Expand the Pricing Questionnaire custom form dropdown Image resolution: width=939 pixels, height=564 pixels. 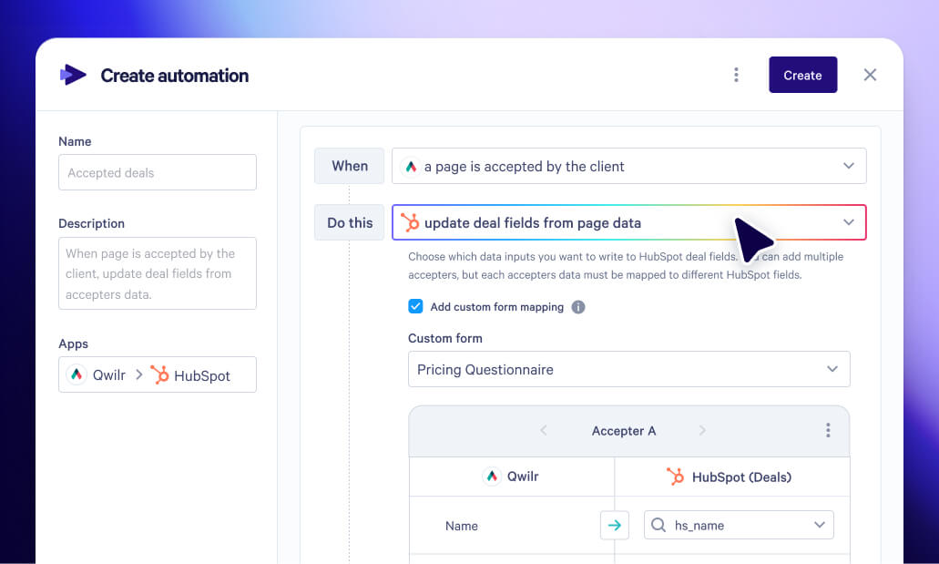628,369
